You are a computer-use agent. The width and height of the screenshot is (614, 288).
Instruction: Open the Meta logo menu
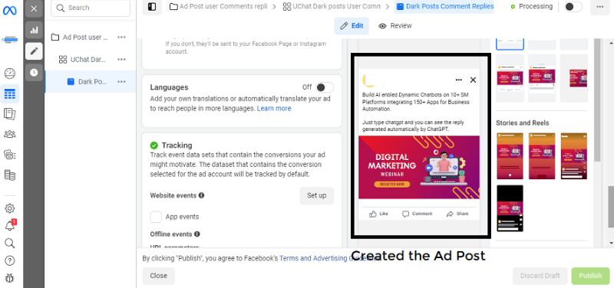(10, 10)
